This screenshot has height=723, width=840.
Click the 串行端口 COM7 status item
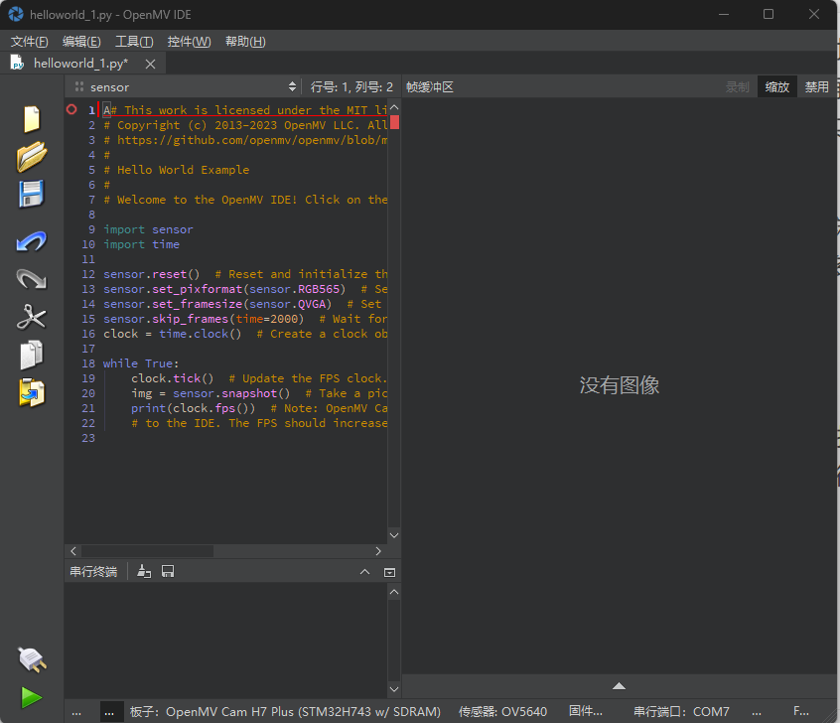coord(682,711)
